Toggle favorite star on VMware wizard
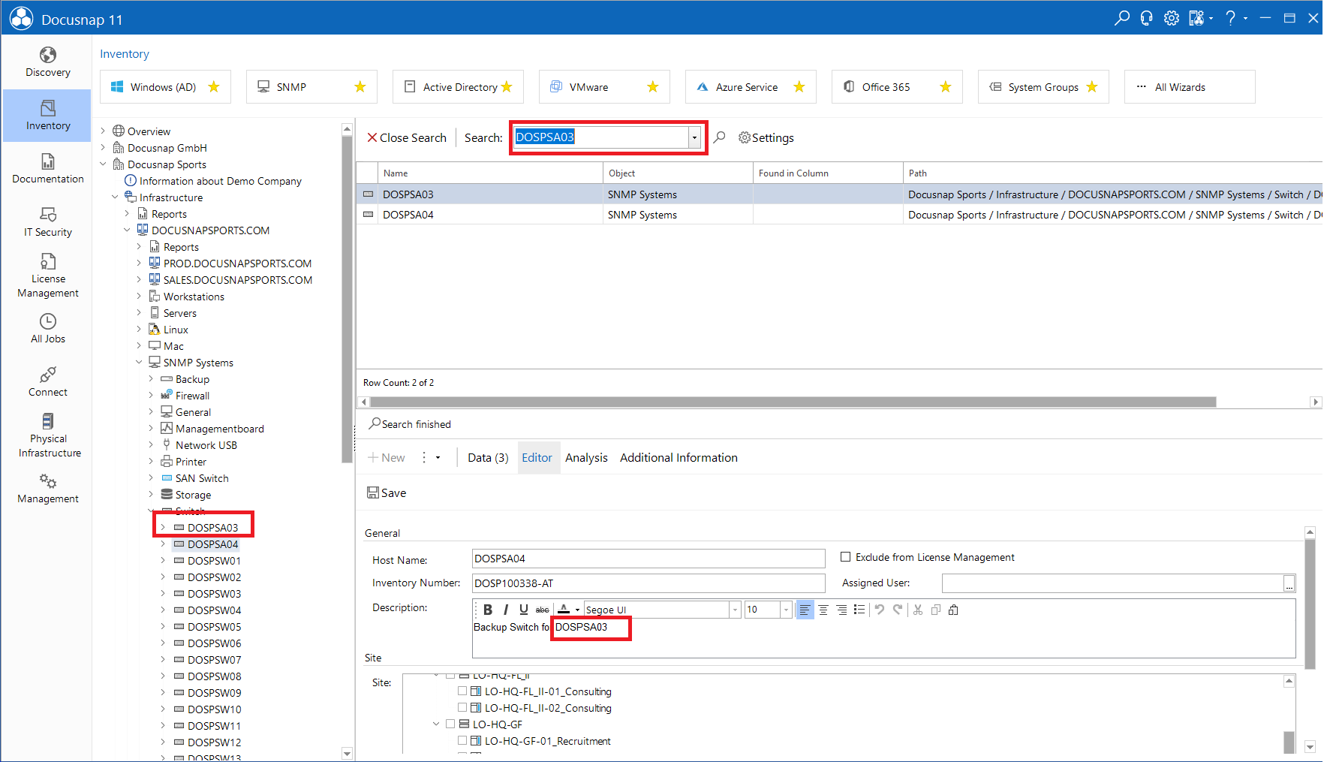Viewport: 1324px width, 762px height. [653, 87]
